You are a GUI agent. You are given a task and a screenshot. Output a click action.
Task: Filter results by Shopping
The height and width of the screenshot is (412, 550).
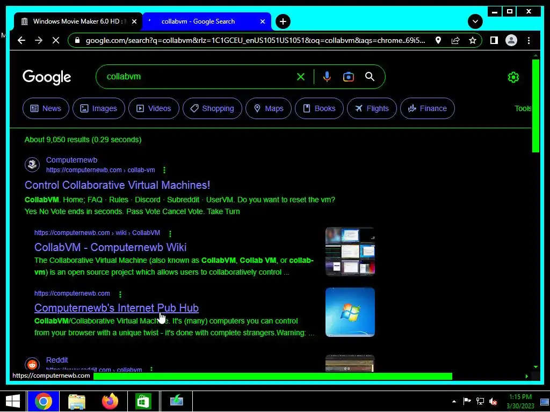tap(212, 108)
